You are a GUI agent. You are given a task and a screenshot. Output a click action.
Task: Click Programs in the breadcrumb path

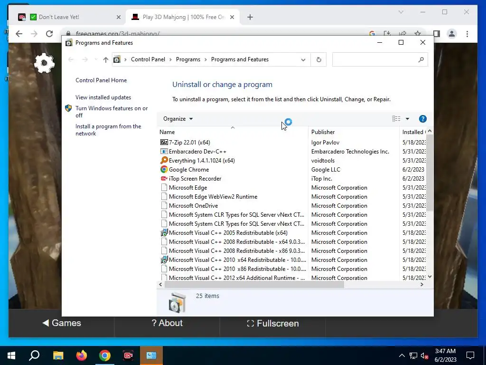pyautogui.click(x=188, y=59)
